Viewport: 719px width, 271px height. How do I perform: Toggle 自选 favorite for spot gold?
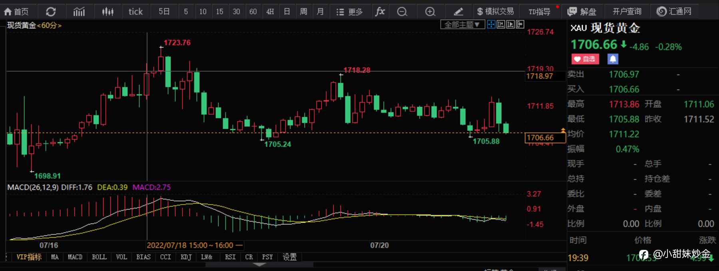click(x=585, y=59)
